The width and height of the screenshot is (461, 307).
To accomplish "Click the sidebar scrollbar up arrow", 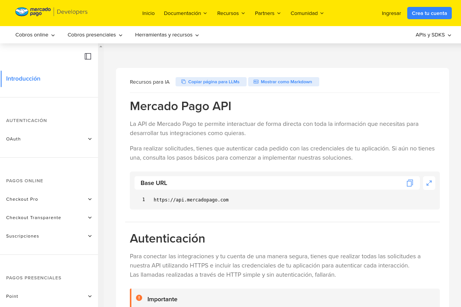I will 101,46.
